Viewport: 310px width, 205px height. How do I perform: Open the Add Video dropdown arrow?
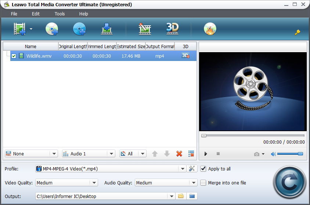click(31, 29)
